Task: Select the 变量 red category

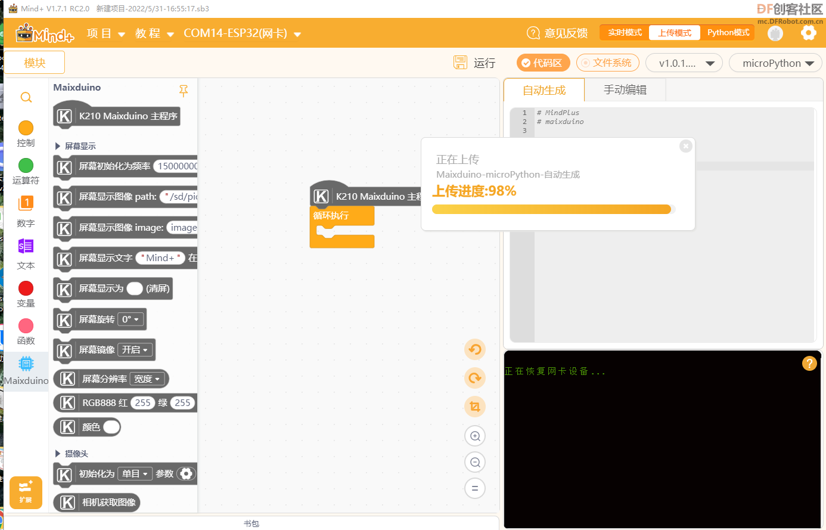Action: 26,288
